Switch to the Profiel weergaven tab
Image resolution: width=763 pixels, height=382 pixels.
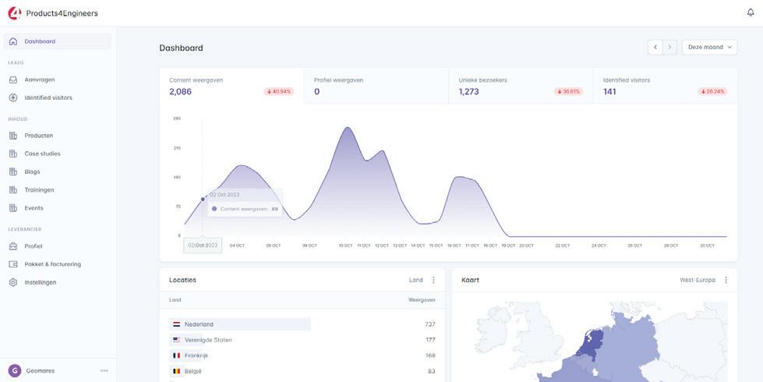(x=376, y=86)
